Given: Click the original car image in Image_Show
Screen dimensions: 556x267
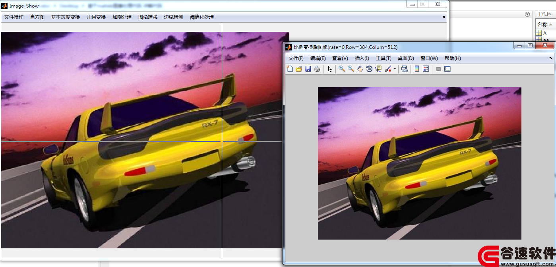Looking at the screenshot, I should 145,140.
